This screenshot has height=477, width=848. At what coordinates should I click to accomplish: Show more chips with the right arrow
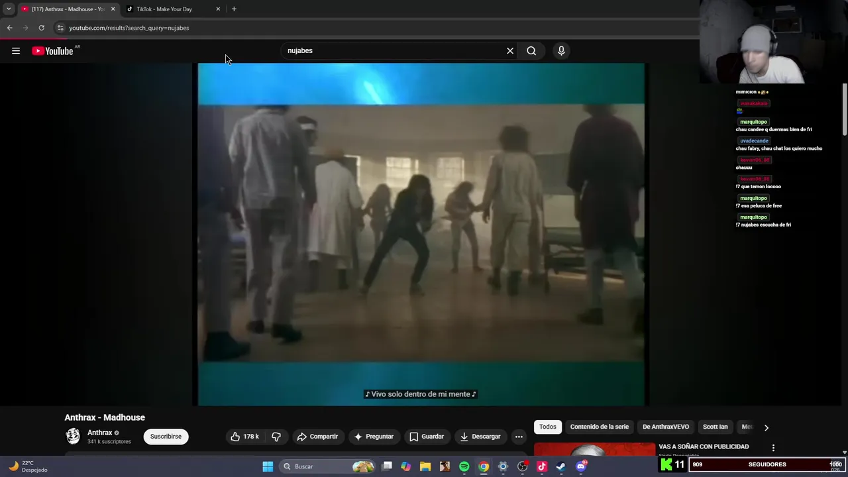coord(766,427)
